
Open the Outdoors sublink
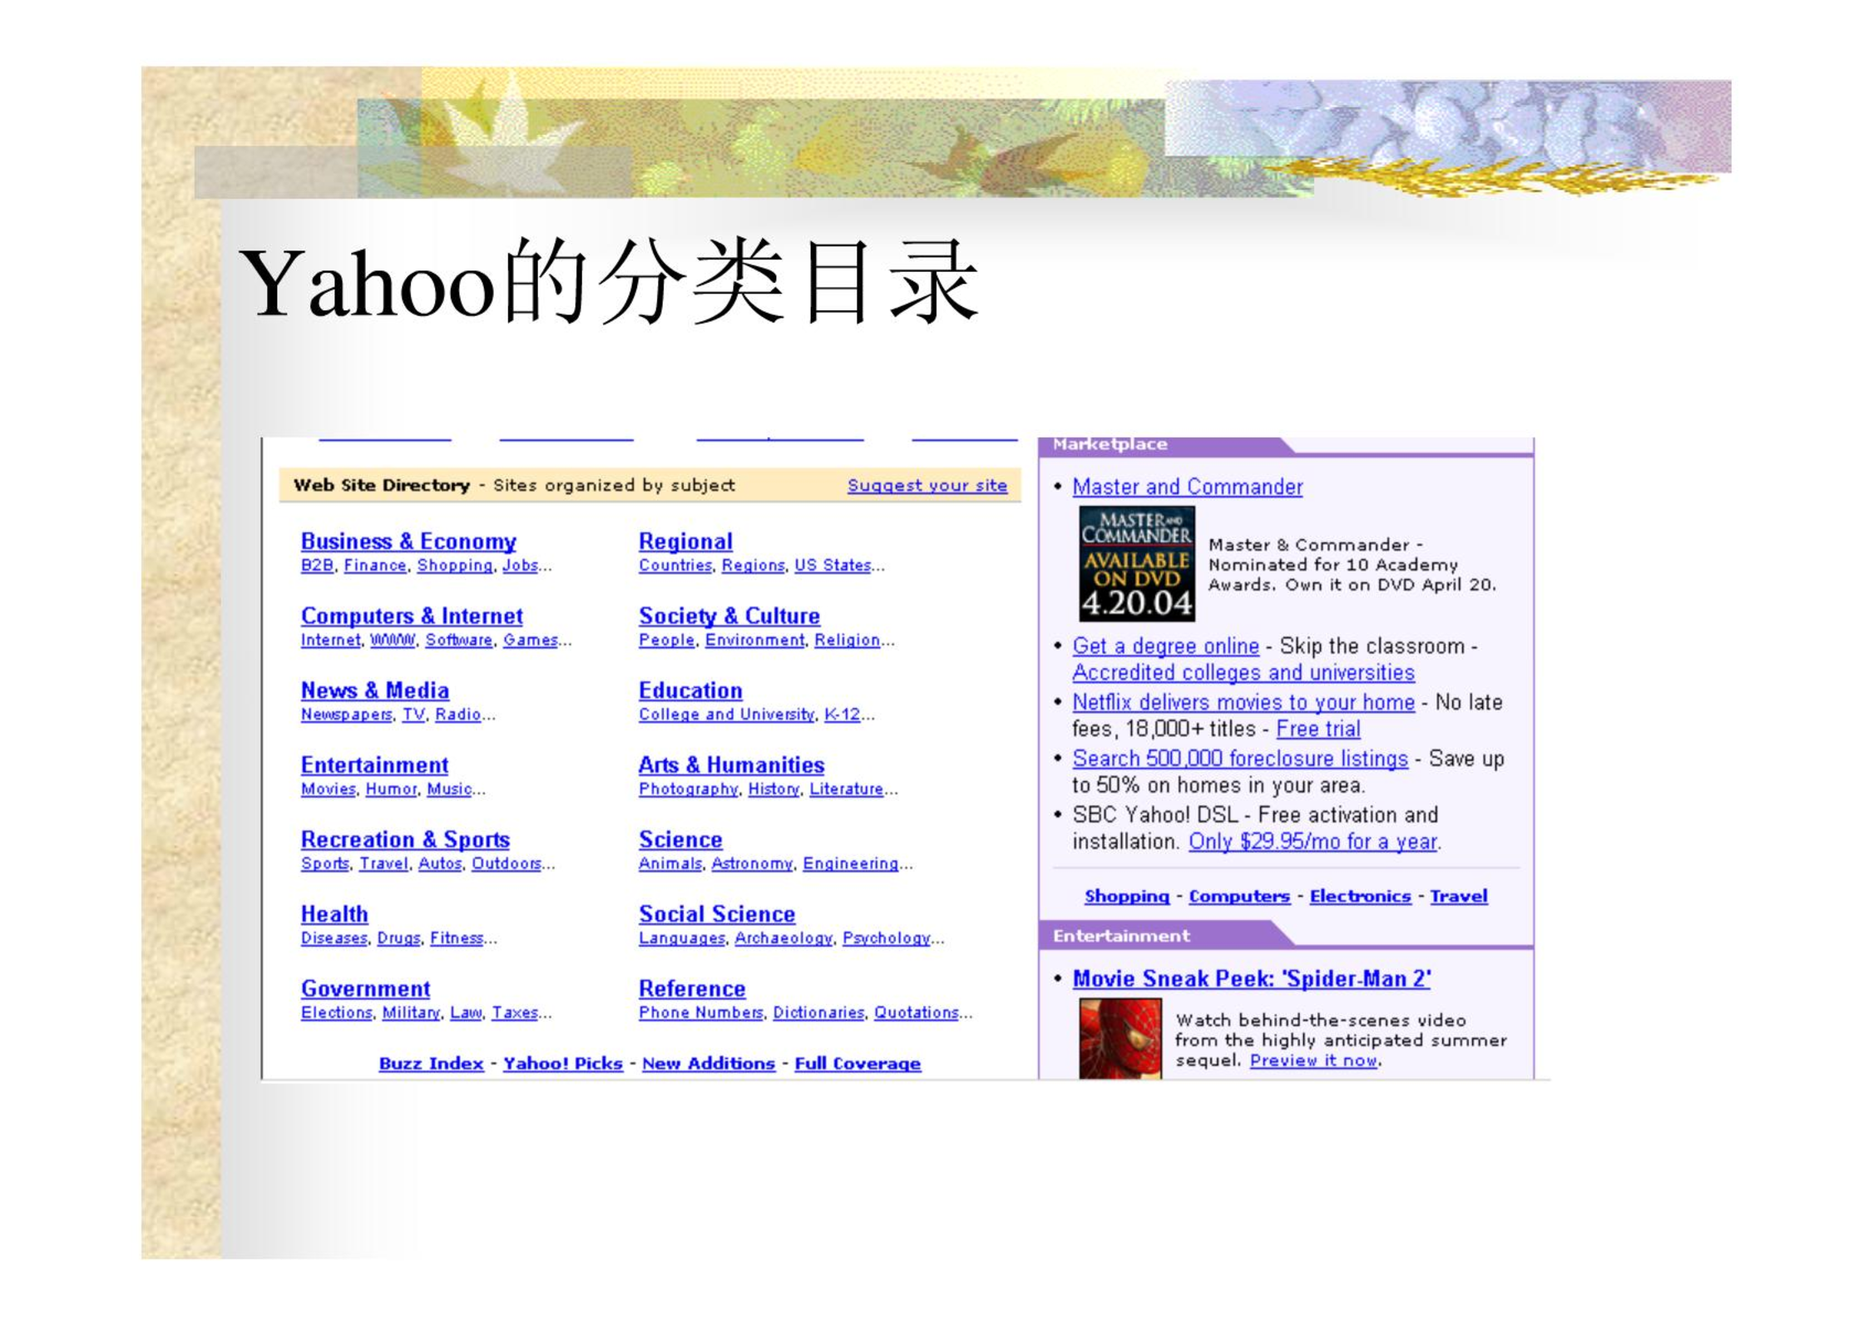(x=507, y=863)
